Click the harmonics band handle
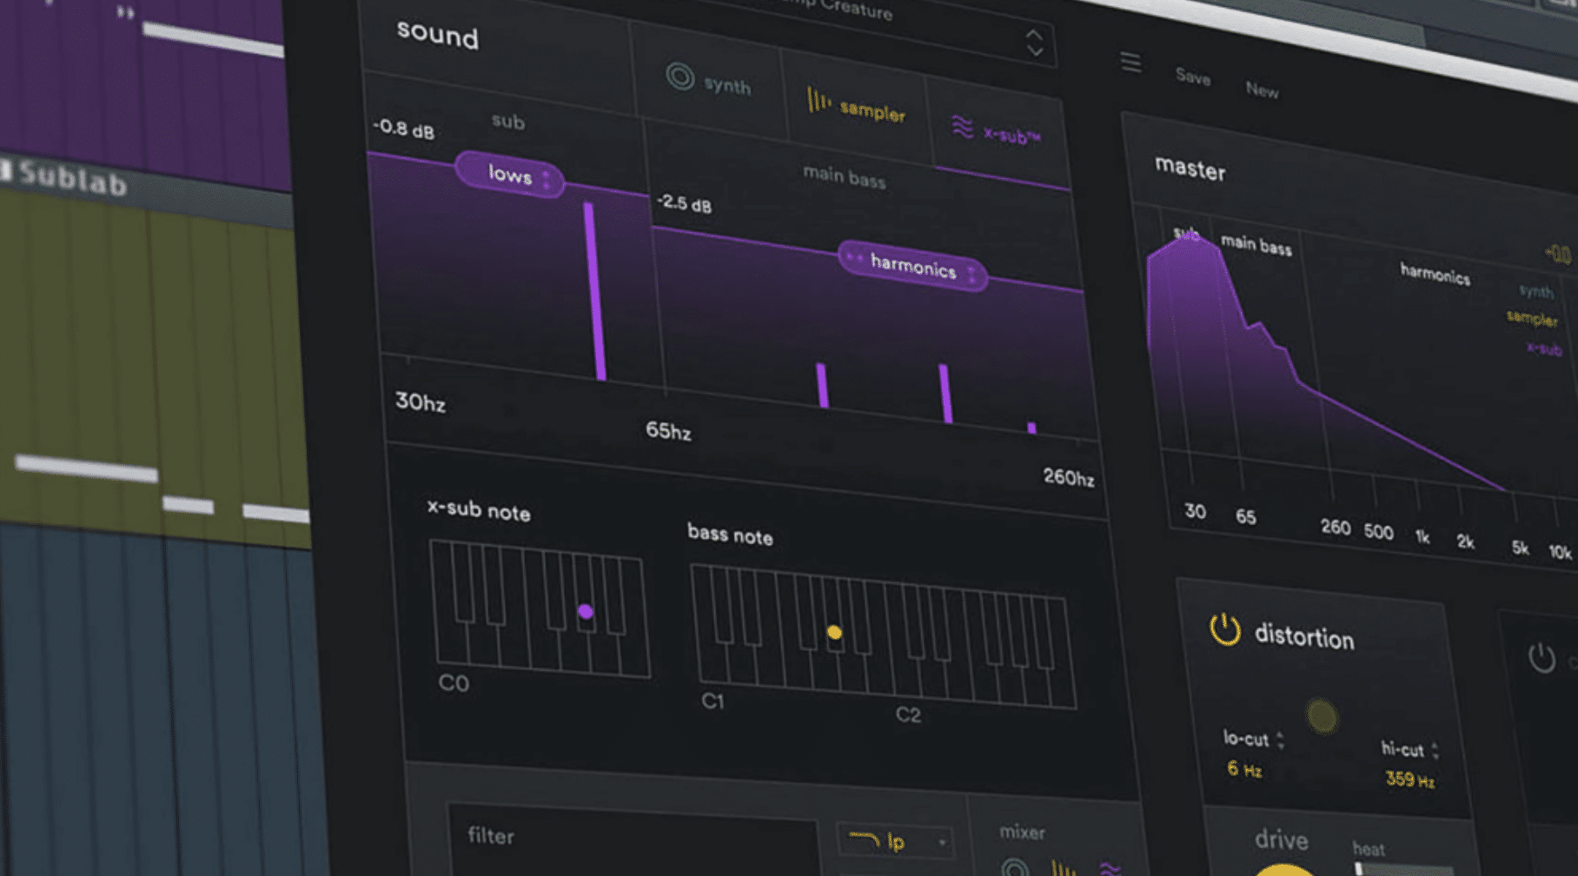 [912, 266]
